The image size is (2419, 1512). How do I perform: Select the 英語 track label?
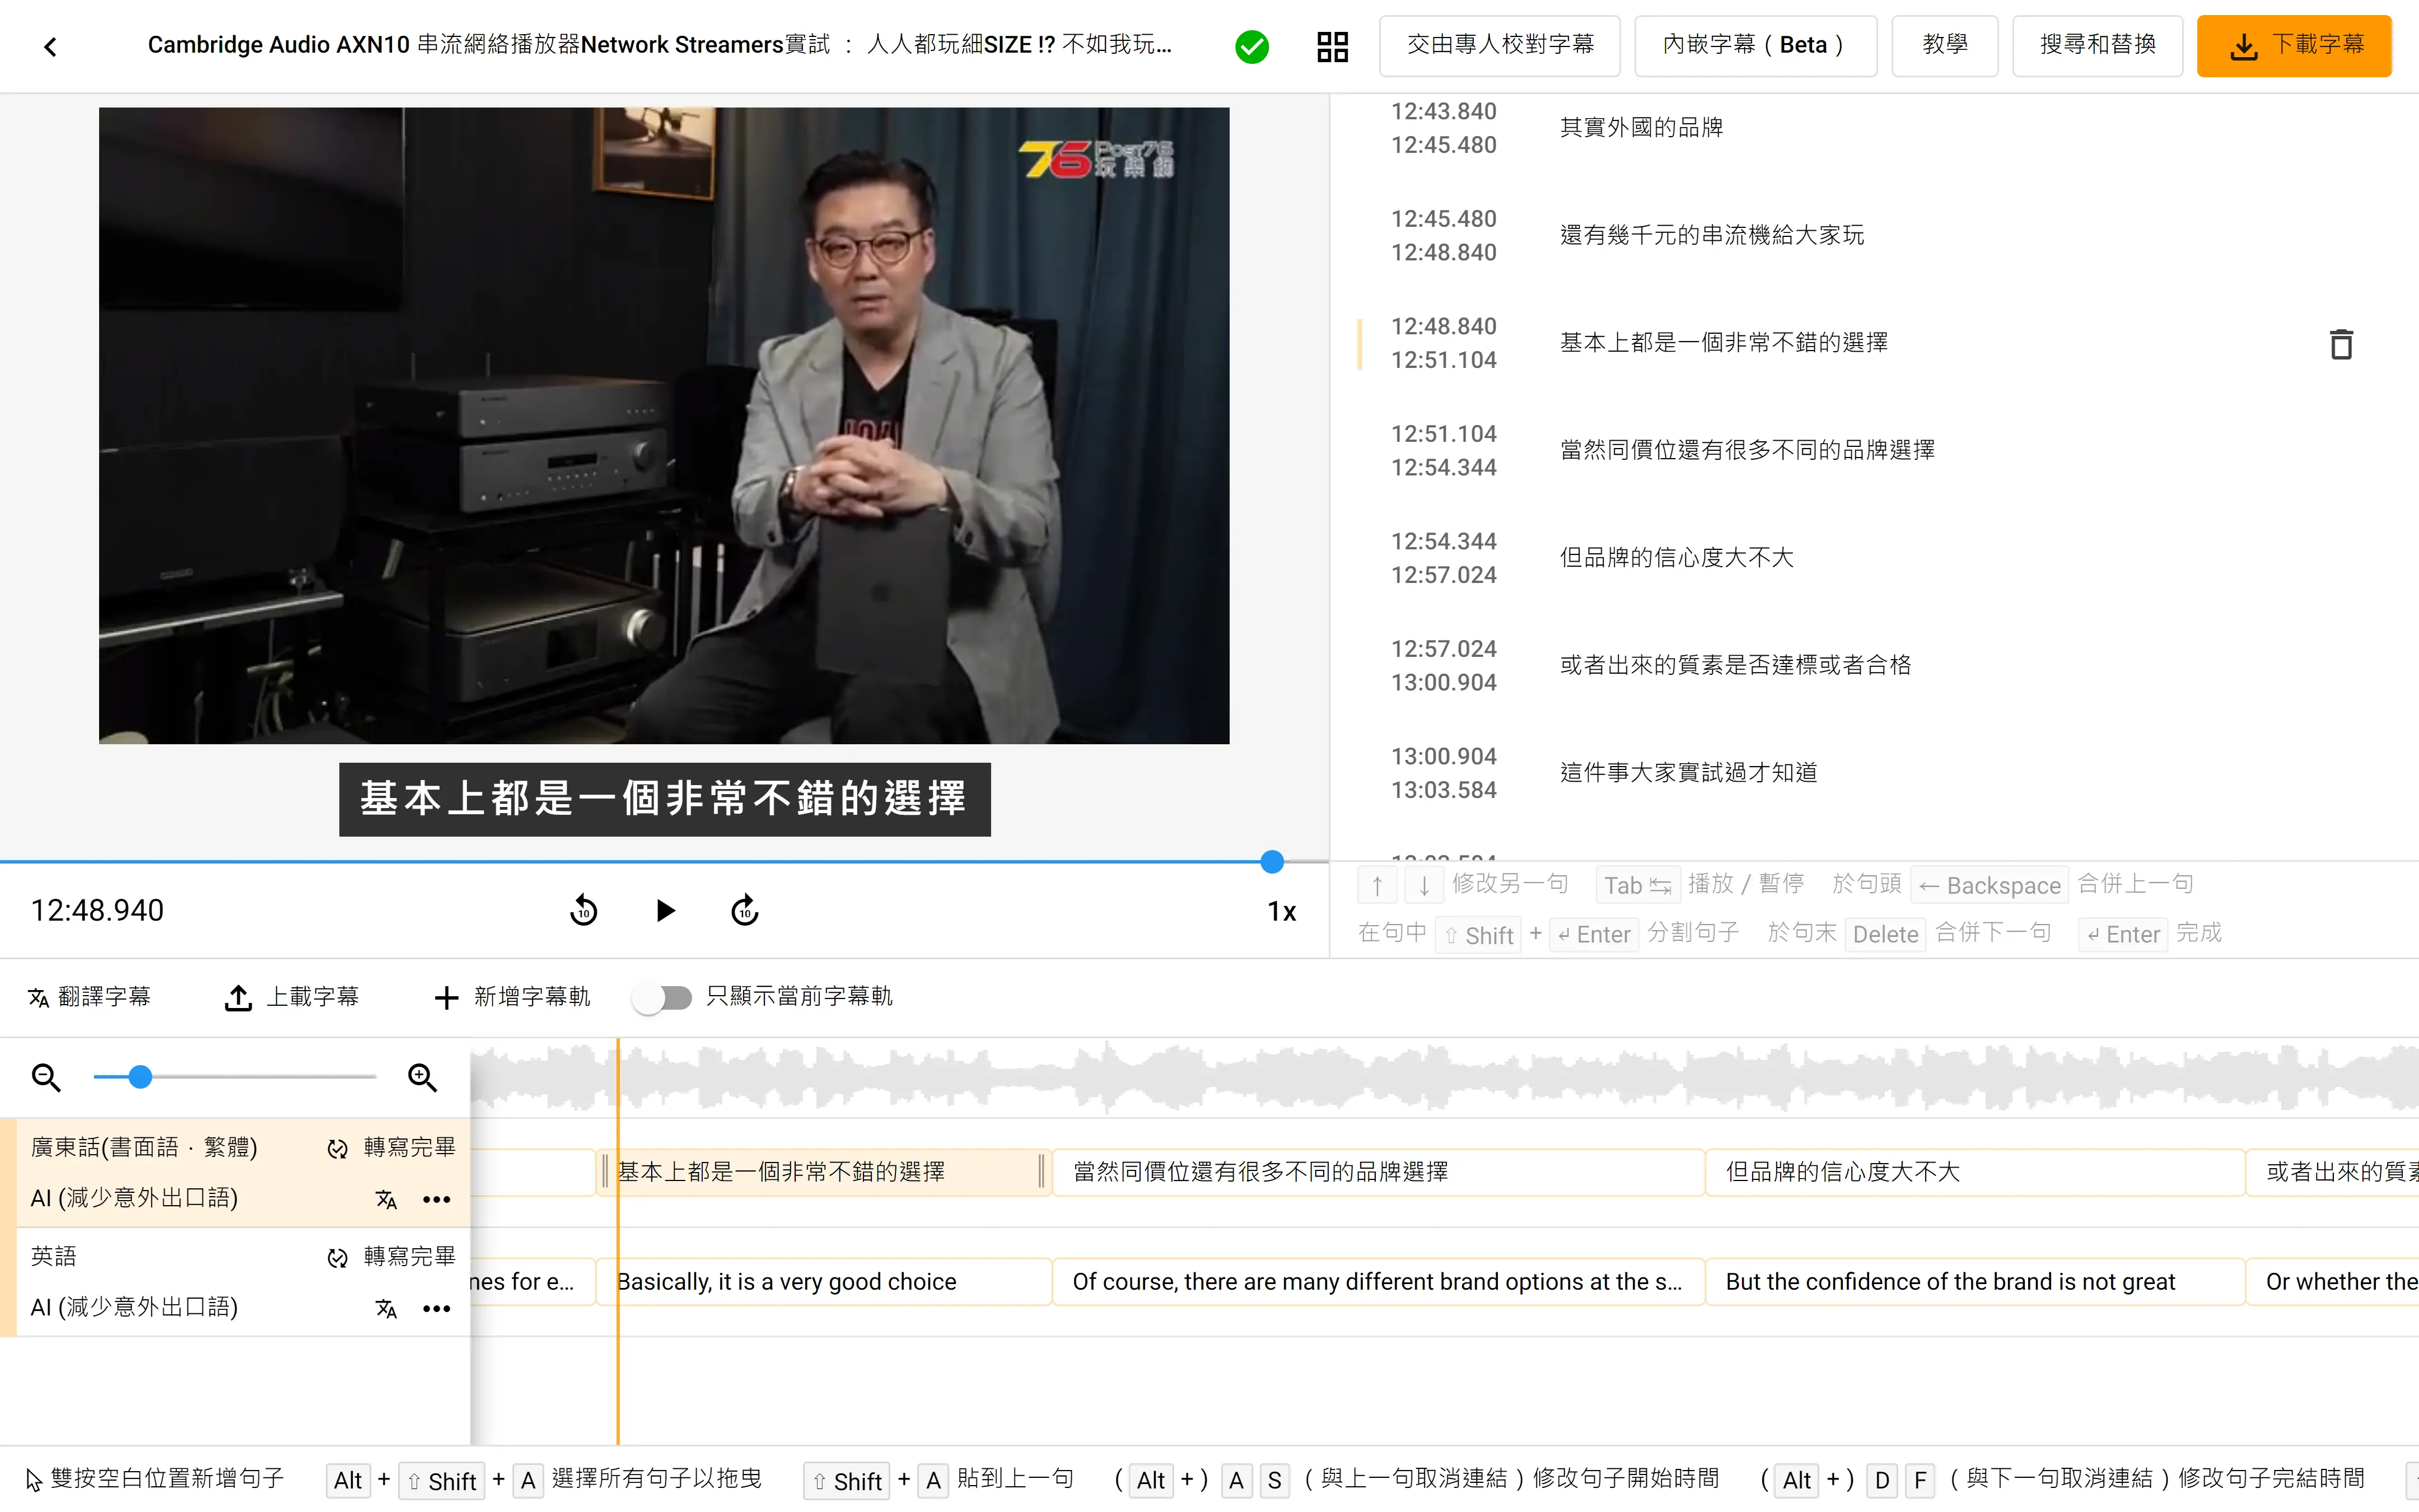(53, 1256)
